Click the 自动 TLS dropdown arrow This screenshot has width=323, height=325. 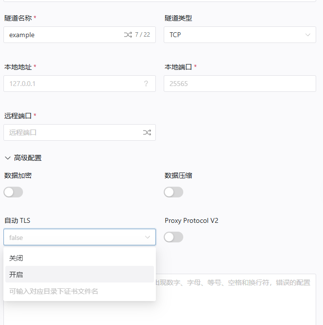(x=148, y=238)
